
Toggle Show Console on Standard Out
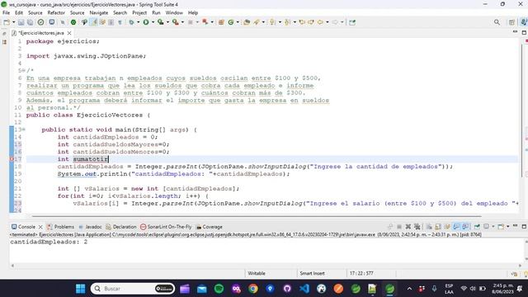pyautogui.click(x=456, y=227)
